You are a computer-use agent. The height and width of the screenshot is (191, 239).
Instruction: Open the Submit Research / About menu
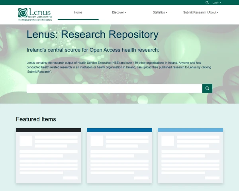point(201,12)
